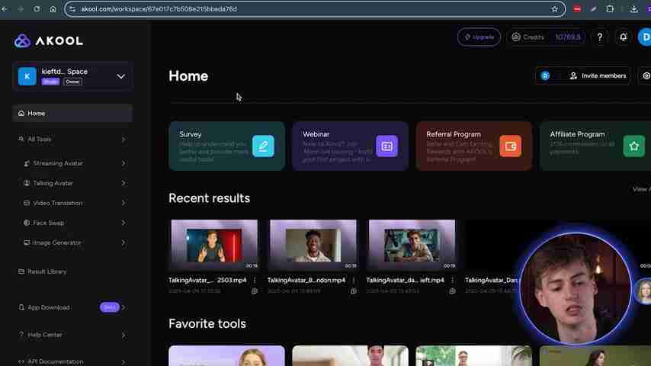Click site info icon in address bar

pyautogui.click(x=72, y=9)
